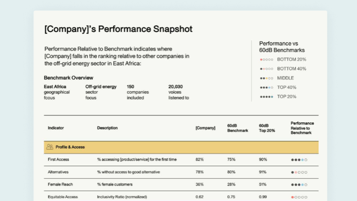The width and height of the screenshot is (357, 201).
Task: Select the Description column header
Action: point(107,128)
